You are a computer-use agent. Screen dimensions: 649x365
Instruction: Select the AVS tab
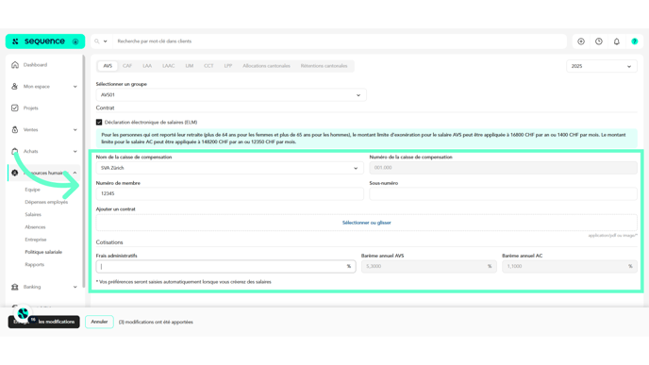108,66
